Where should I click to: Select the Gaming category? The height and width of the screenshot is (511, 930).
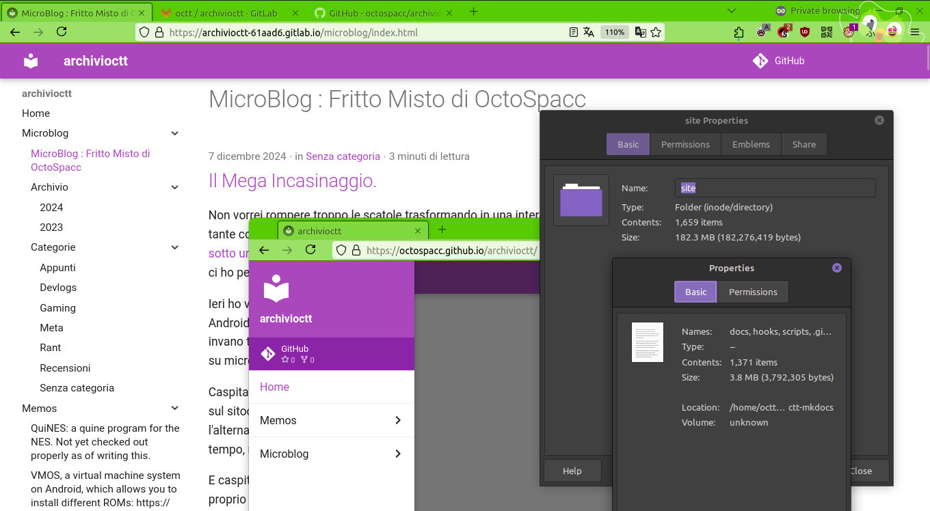pos(57,308)
